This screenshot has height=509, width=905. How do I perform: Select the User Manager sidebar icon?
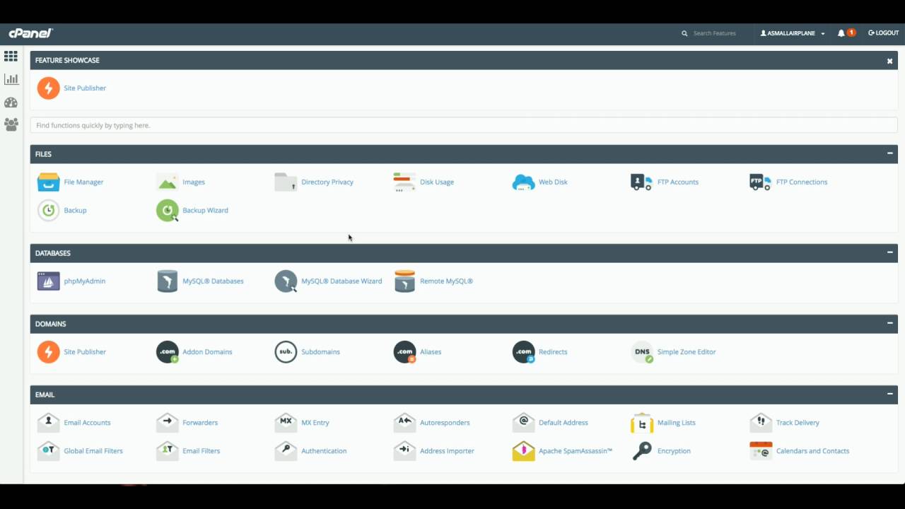11,124
